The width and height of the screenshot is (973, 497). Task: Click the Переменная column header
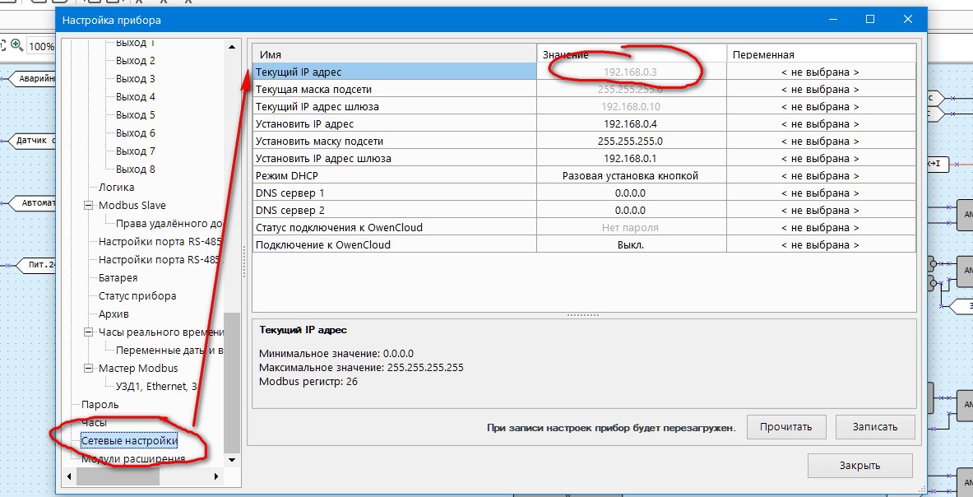(821, 54)
